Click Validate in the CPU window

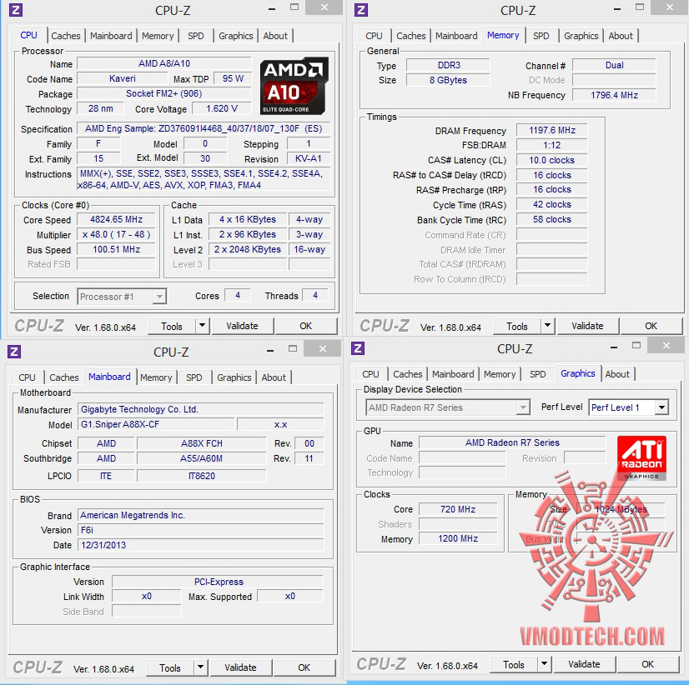242,326
